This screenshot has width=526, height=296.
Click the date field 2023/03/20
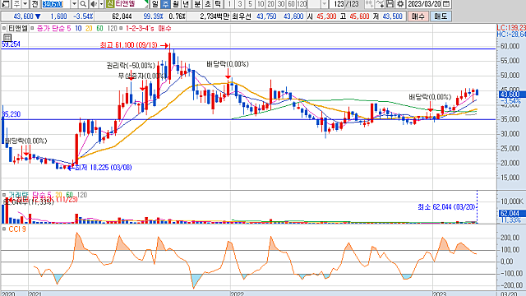(x=424, y=4)
